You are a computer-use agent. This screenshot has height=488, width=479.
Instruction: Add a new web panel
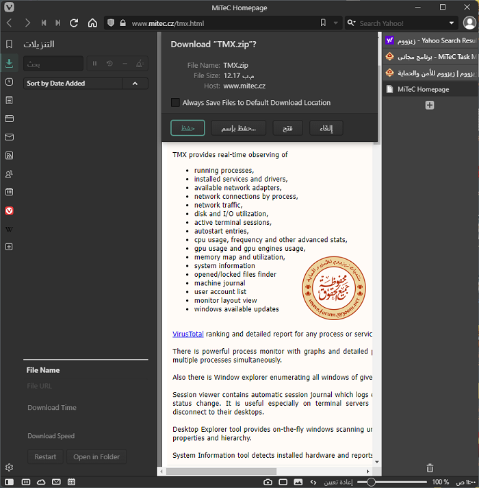(x=10, y=247)
